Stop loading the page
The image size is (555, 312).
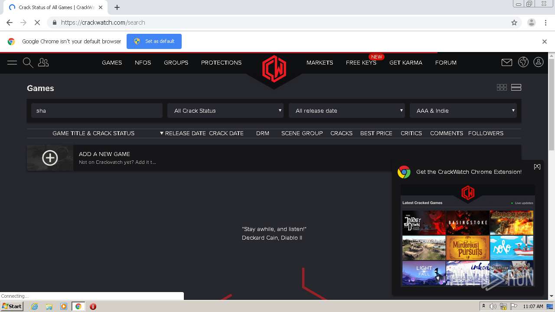37,23
